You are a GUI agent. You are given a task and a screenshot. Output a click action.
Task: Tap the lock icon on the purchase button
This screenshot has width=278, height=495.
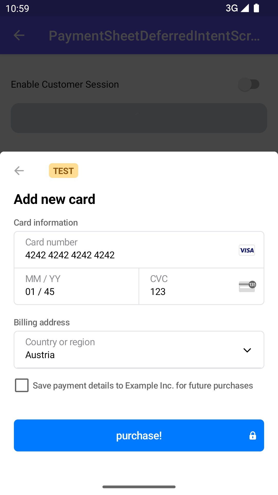point(253,436)
